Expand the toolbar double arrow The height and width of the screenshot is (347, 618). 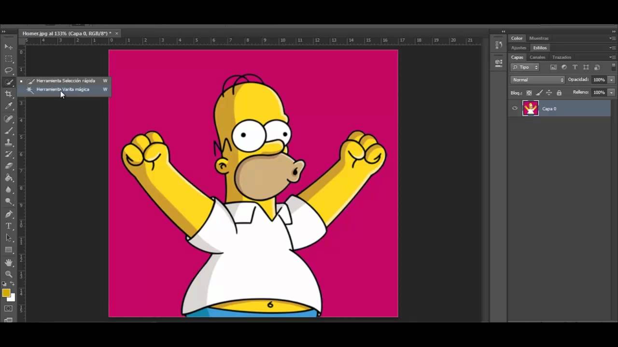point(4,31)
